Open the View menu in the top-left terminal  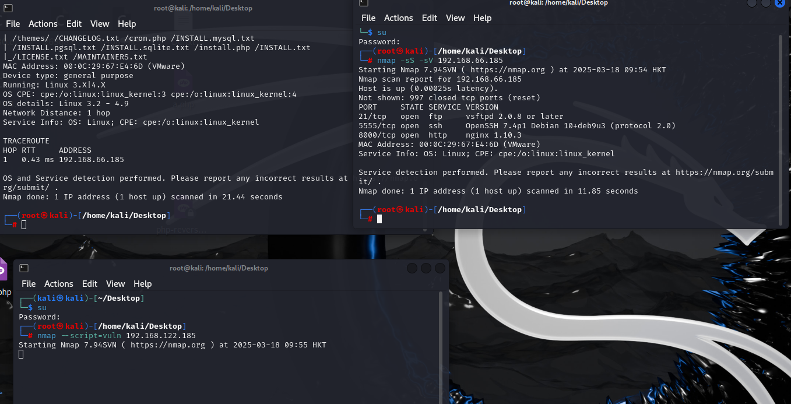100,24
